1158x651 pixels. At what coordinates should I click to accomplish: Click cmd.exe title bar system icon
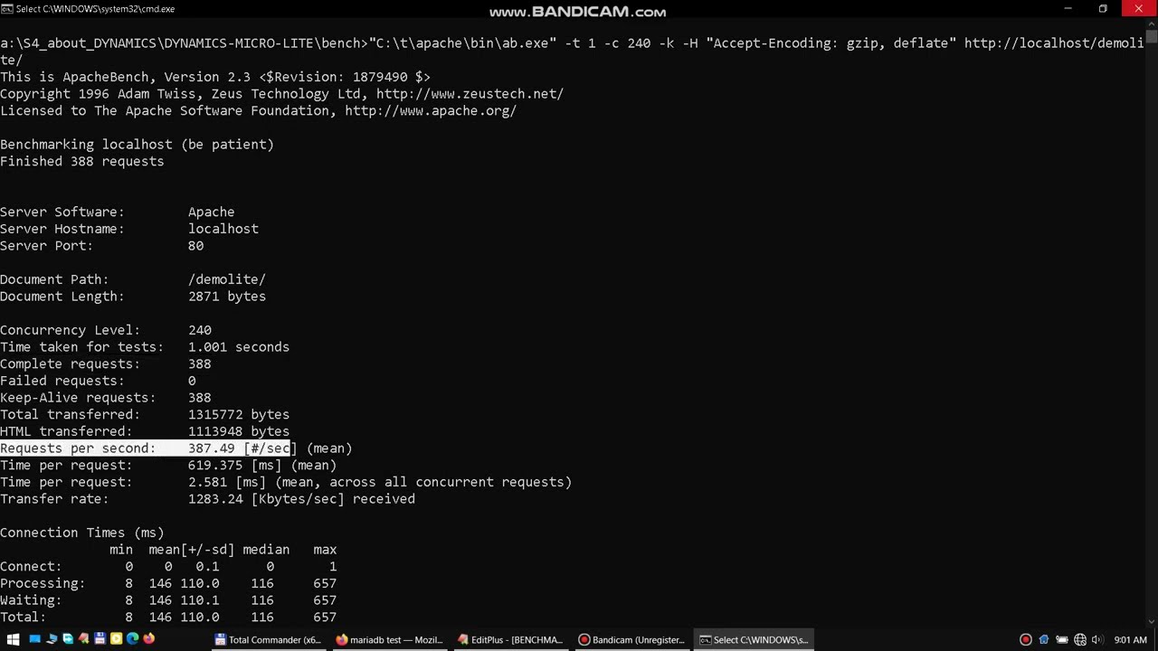[7, 8]
